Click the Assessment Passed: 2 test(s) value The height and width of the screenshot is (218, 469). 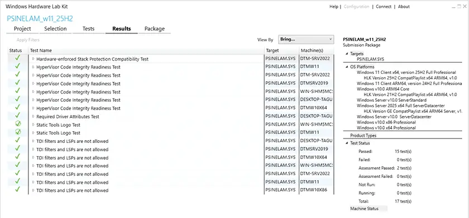[x=404, y=168]
